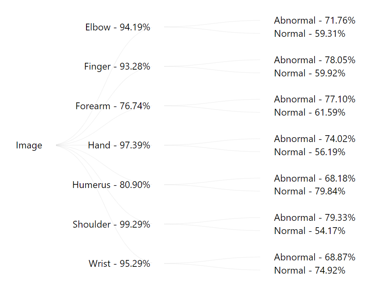Select the Hand - 97.39% node
Image resolution: width=383 pixels, height=284 pixels.
click(x=119, y=145)
